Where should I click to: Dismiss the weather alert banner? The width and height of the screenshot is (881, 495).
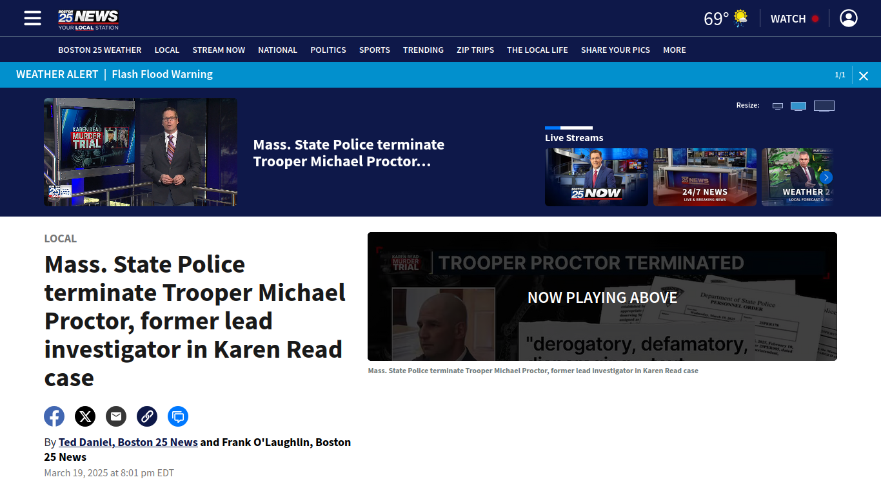click(x=864, y=75)
